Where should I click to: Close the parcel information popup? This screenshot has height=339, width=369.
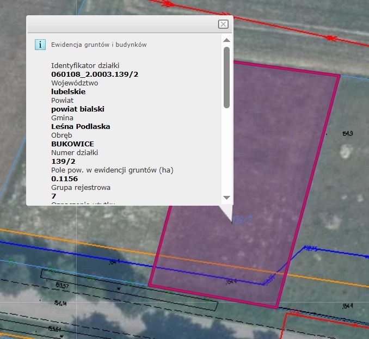tap(223, 24)
